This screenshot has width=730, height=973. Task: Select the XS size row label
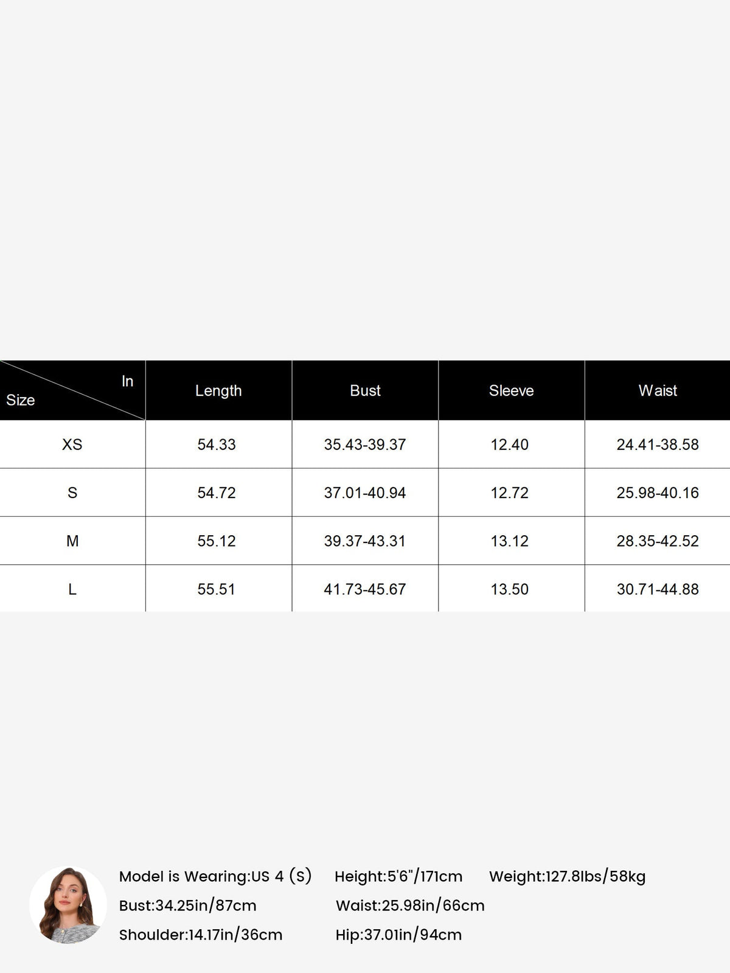72,445
